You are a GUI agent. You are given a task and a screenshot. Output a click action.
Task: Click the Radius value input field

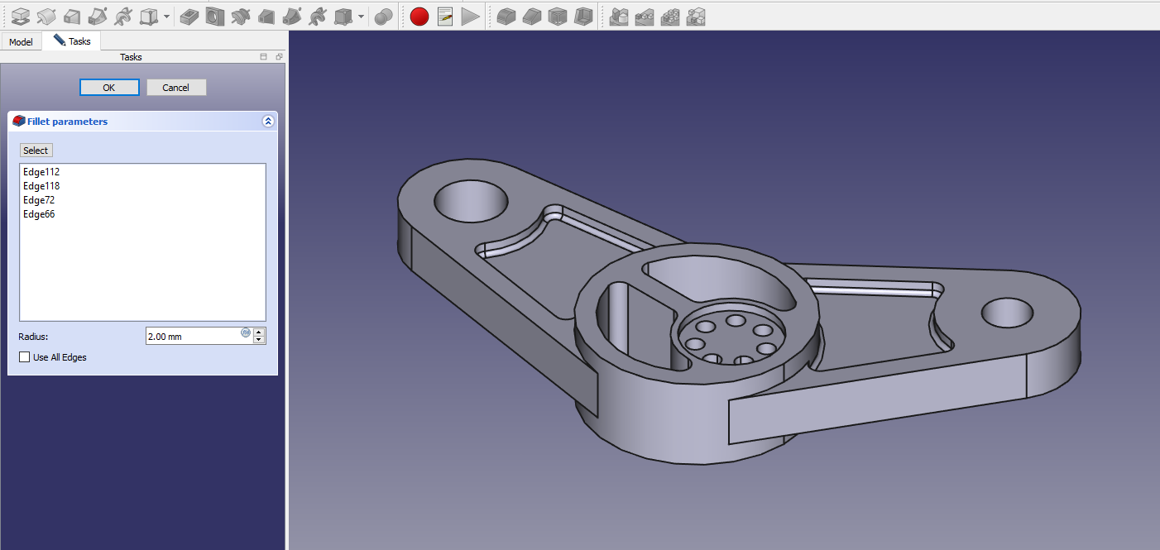193,336
